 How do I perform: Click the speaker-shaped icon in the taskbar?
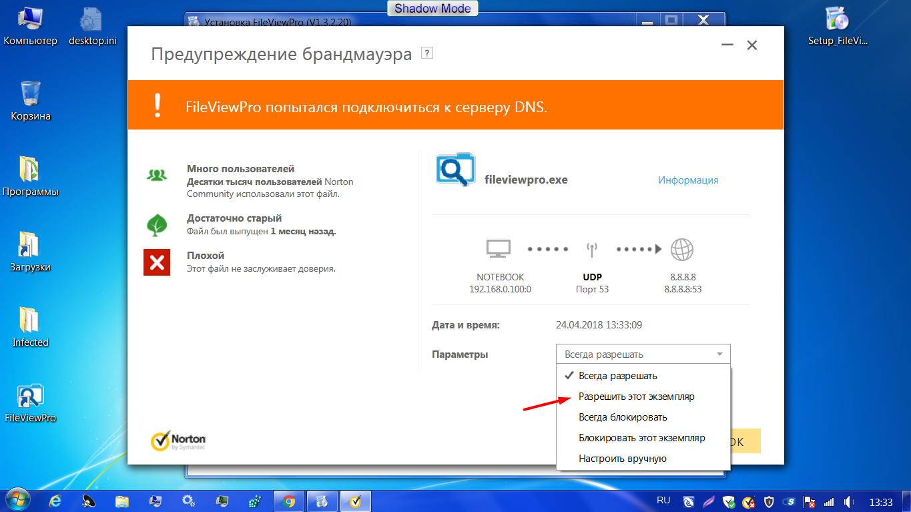coord(89,501)
